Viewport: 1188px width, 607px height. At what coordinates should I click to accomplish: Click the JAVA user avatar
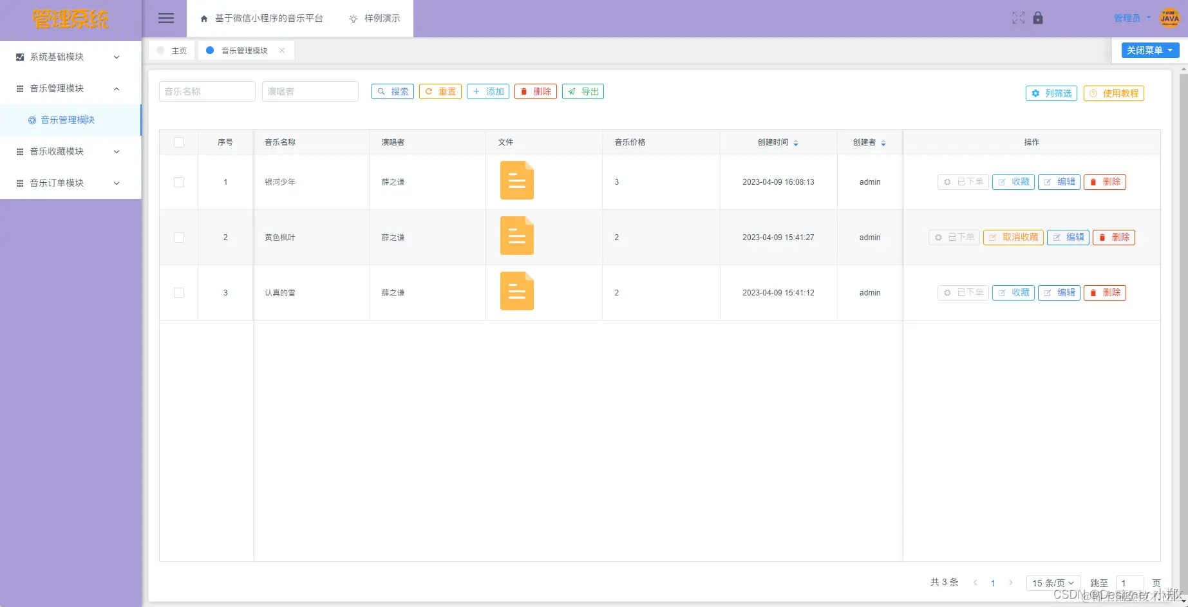coord(1169,18)
